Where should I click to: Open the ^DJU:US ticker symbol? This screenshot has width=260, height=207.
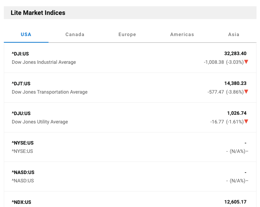[x=21, y=113]
